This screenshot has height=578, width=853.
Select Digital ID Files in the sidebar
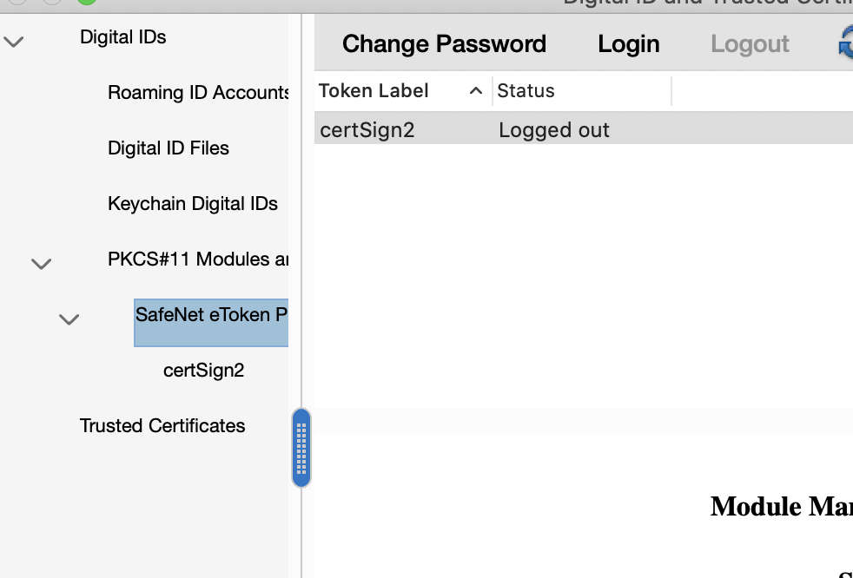[168, 148]
